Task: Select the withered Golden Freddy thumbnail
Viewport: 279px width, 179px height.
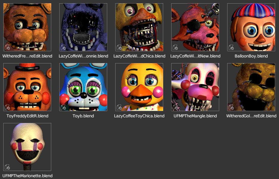Action: 251,87
